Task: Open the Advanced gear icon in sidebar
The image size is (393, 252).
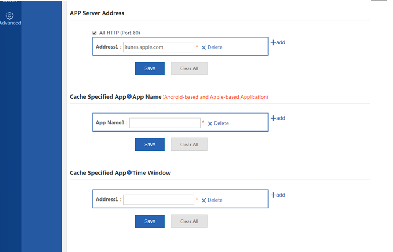Action: tap(10, 16)
